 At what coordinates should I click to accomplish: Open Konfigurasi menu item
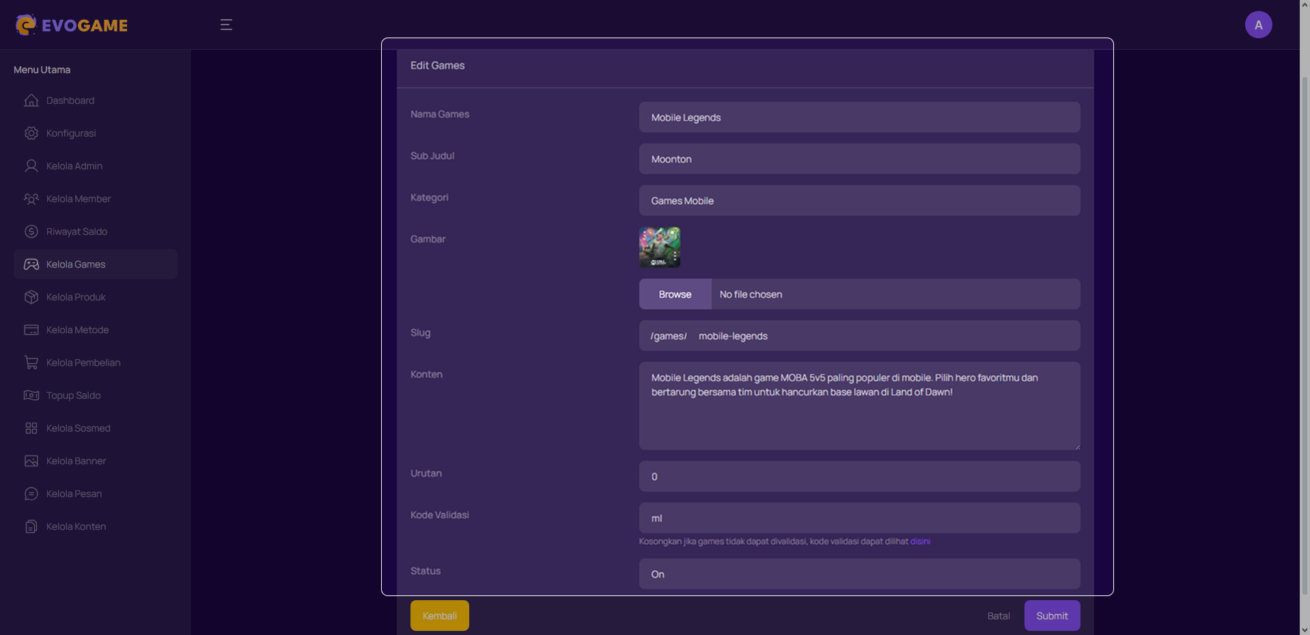tap(96, 133)
